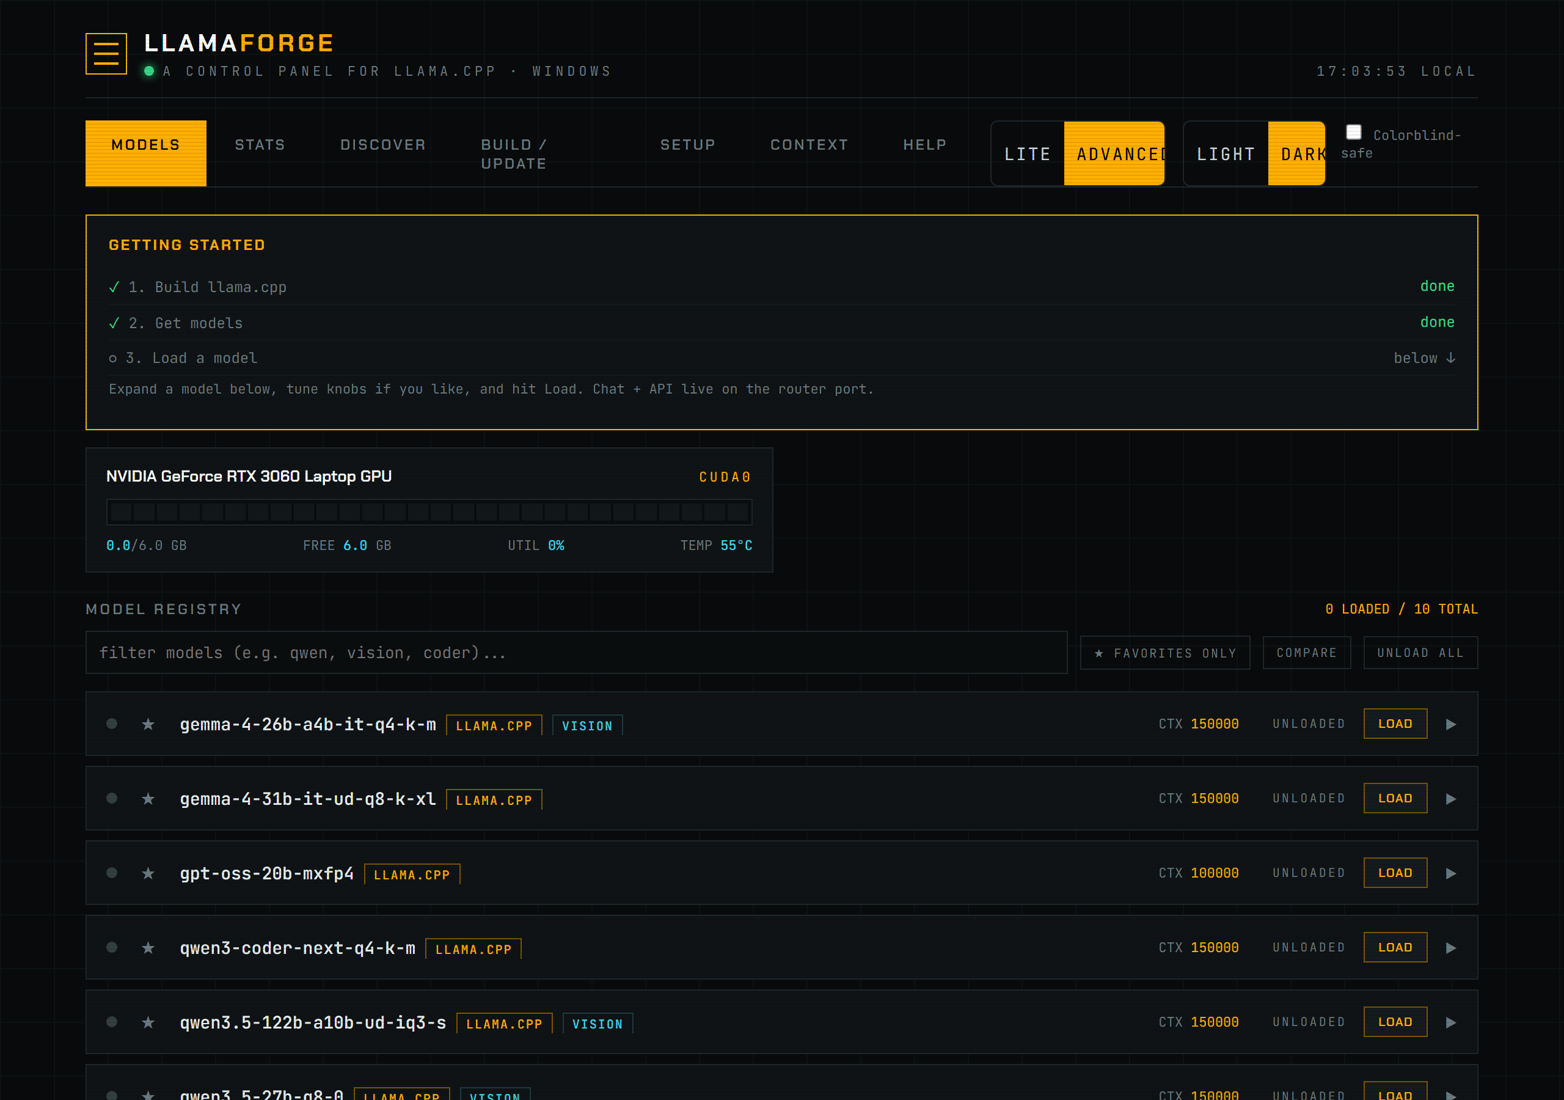This screenshot has height=1100, width=1564.
Task: Click the checkmark for Get models step
Action: tap(114, 323)
